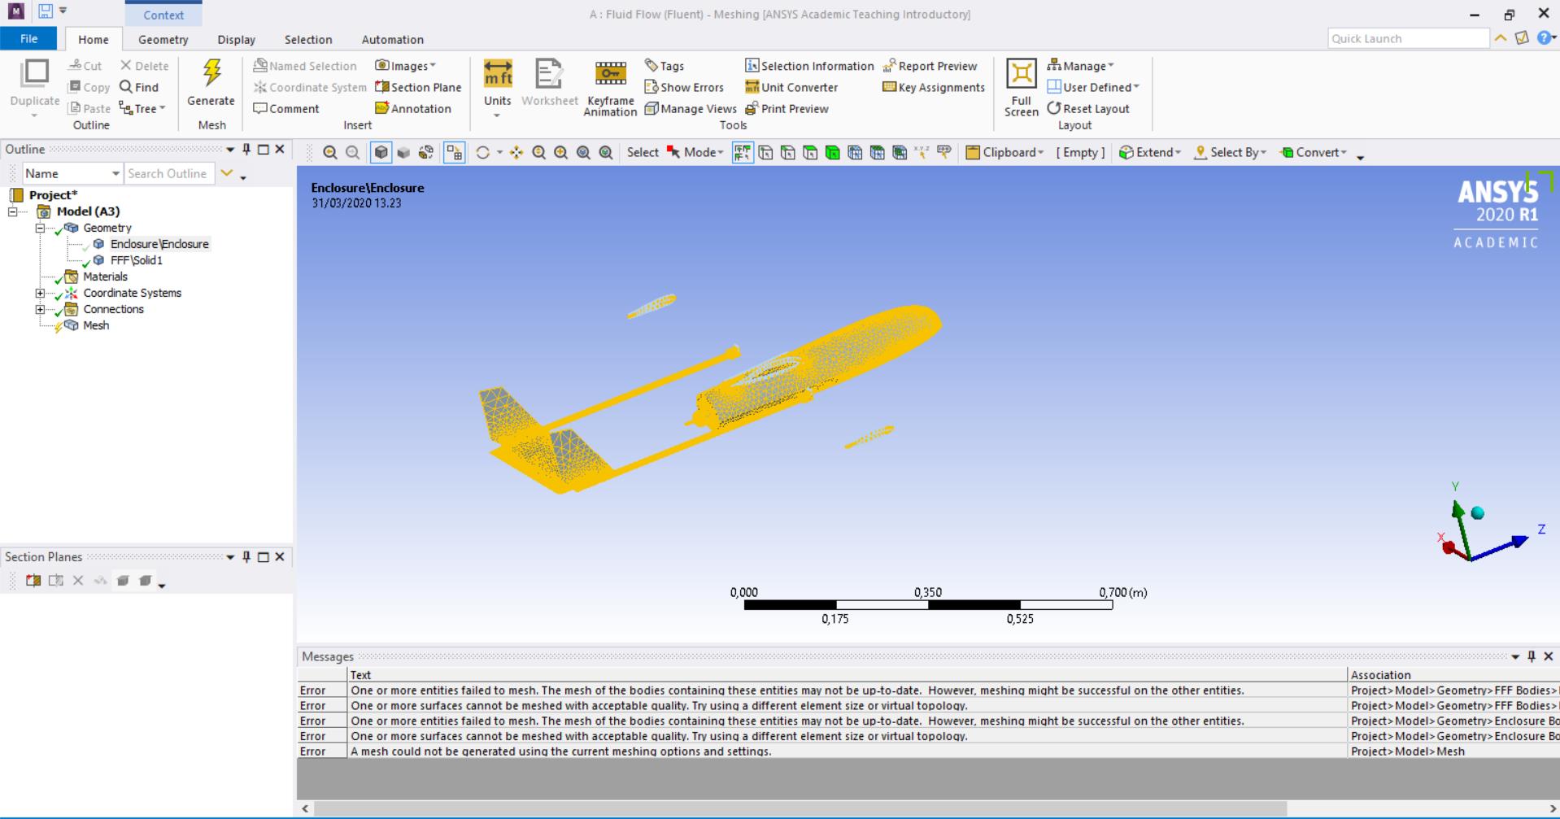Click the Zoom In magnifier icon

click(538, 152)
